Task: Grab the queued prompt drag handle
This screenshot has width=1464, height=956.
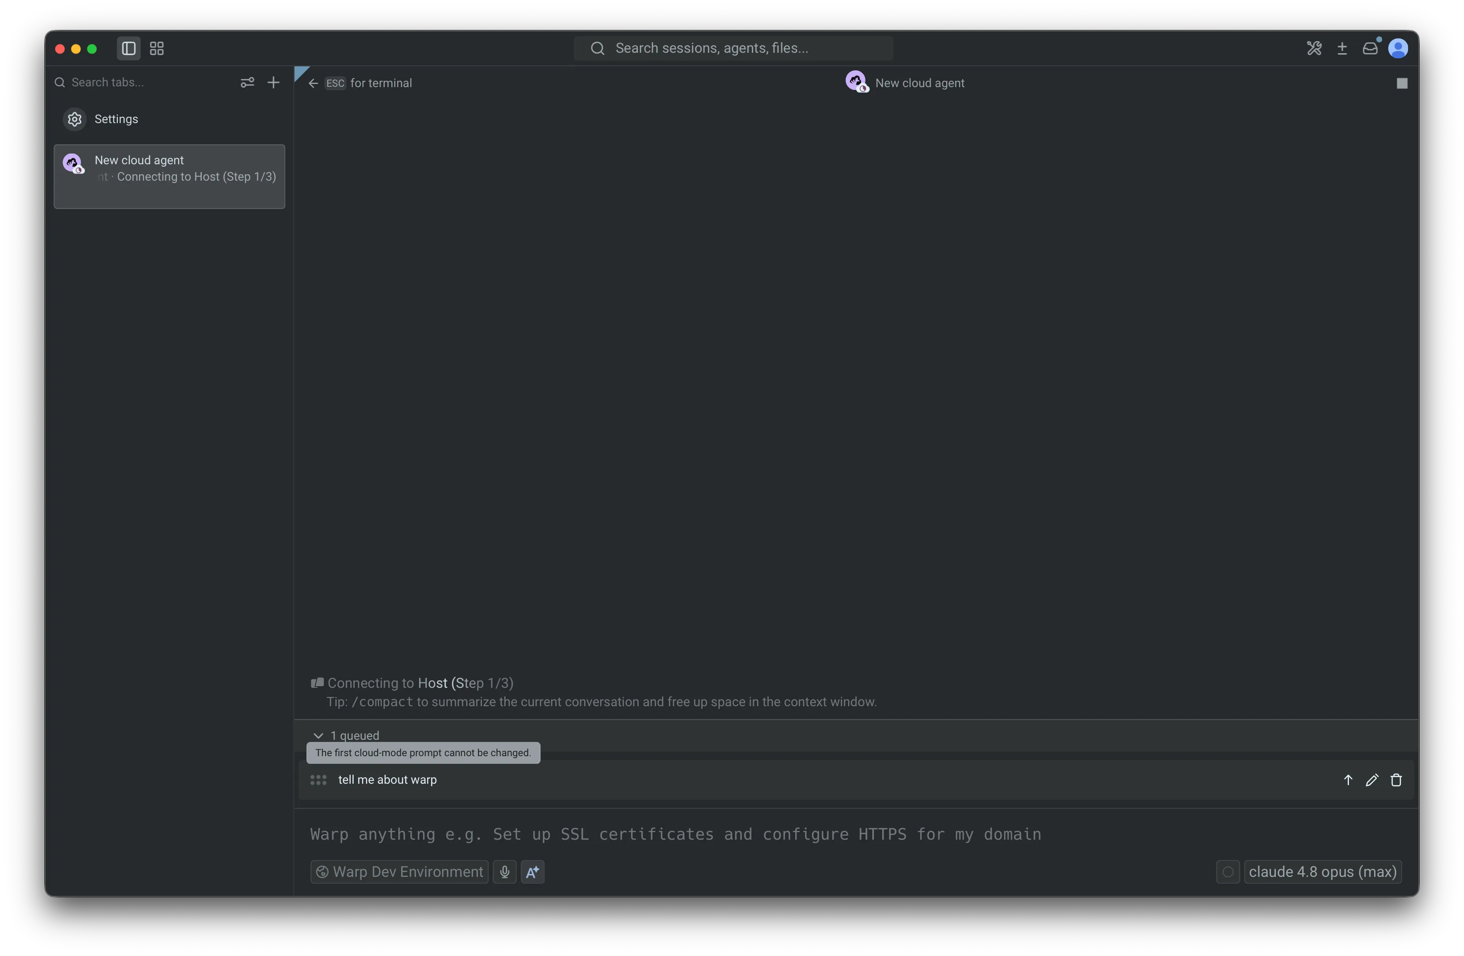Action: pyautogui.click(x=318, y=780)
